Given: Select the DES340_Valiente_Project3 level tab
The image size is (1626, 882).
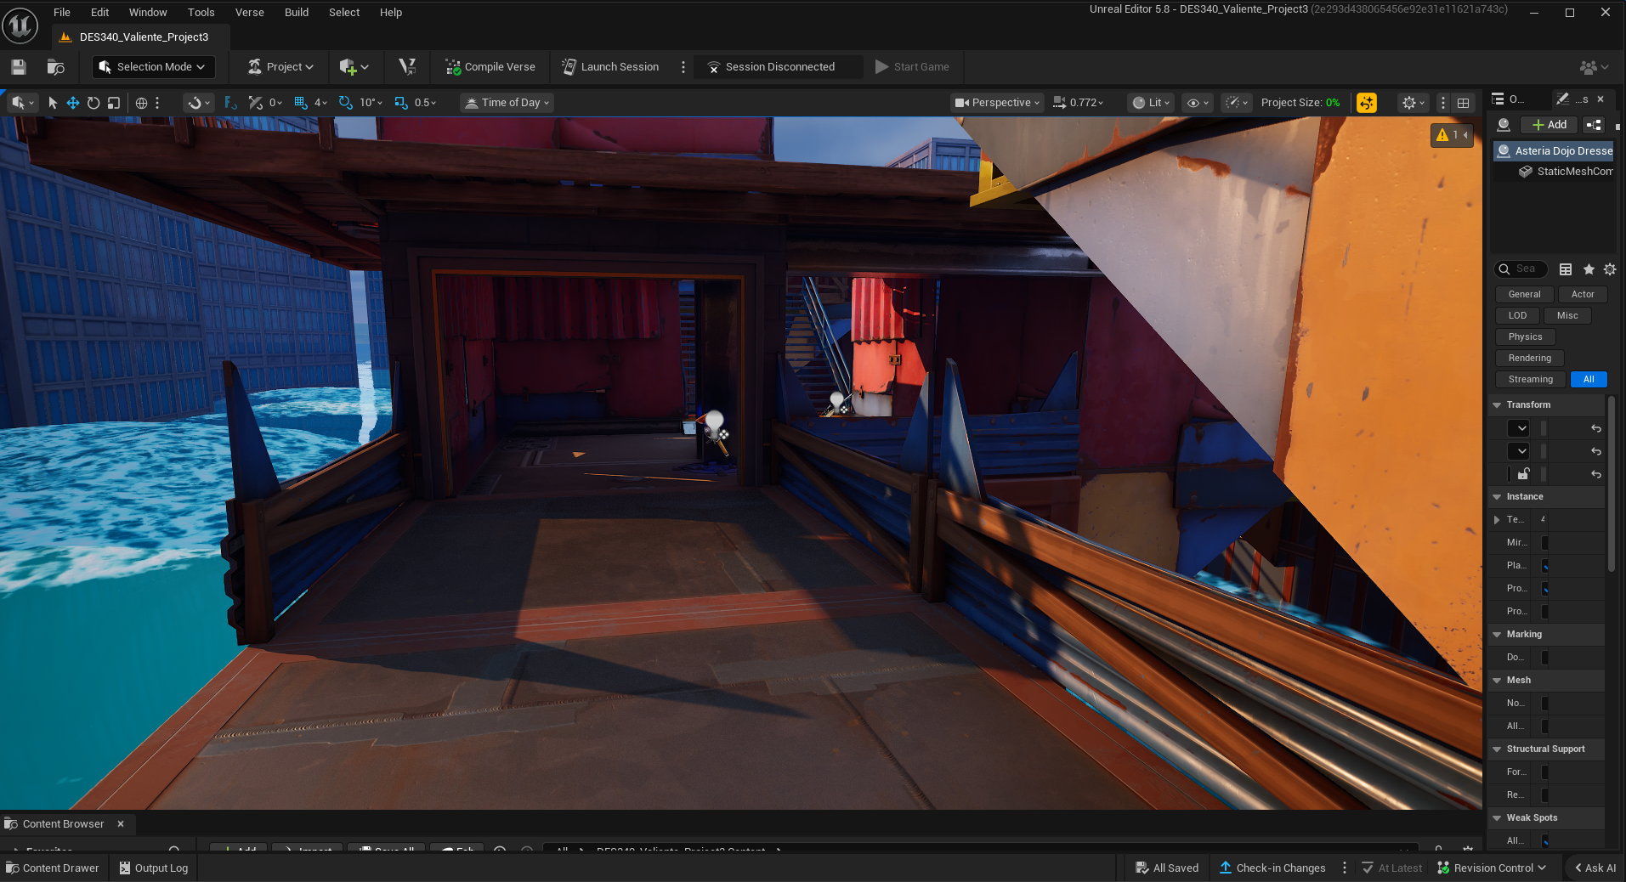Looking at the screenshot, I should click(x=143, y=37).
